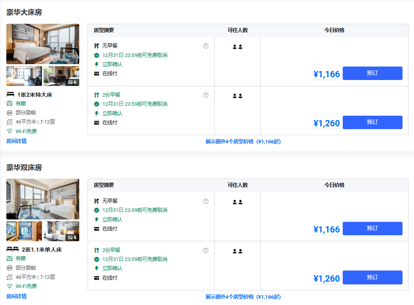Viewport: 414px width, 305px height.
Task: Open the 6-photo gallery badge for 豪华大床房
Action: point(72,82)
